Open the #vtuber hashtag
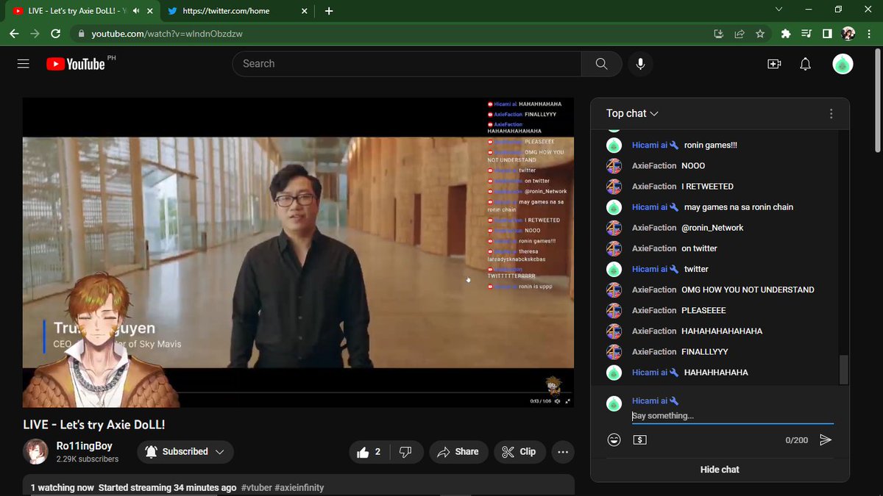883x496 pixels. 255,488
